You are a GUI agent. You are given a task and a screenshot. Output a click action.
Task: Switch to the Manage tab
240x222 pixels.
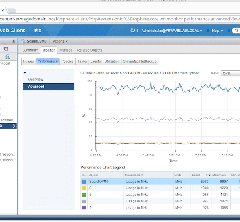point(66,50)
